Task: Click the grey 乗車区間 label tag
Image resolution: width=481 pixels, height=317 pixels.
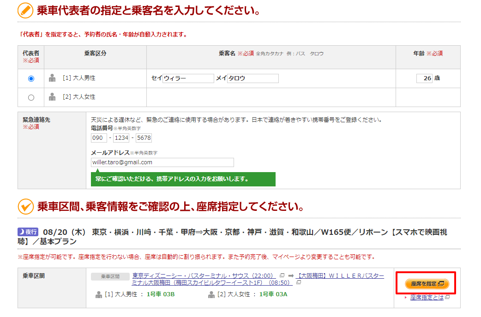Action: coord(110,276)
